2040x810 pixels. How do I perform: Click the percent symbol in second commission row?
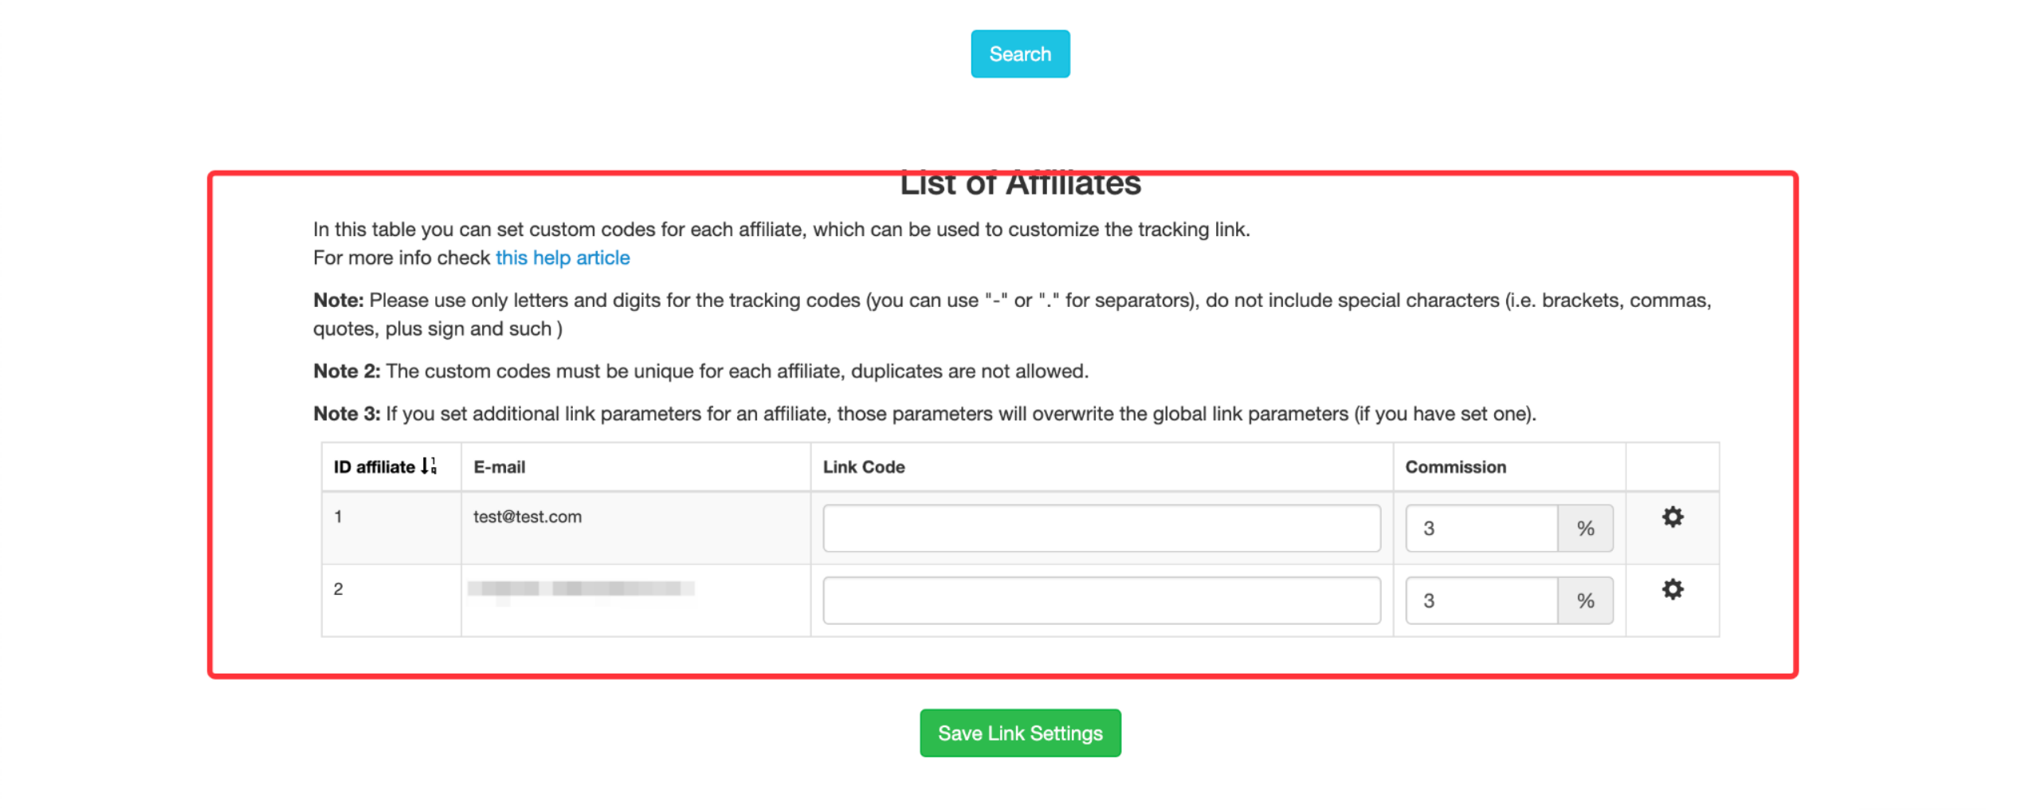(x=1585, y=600)
